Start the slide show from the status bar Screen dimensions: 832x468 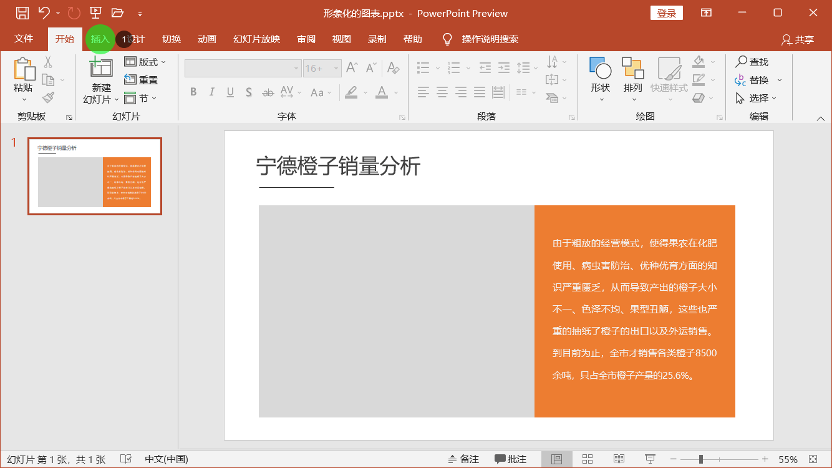(x=650, y=459)
